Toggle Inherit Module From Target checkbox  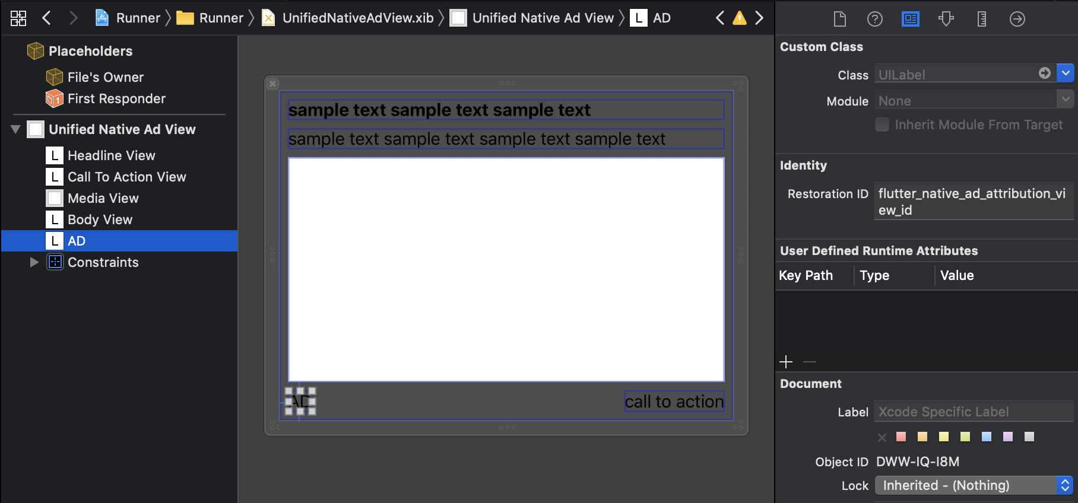click(882, 125)
